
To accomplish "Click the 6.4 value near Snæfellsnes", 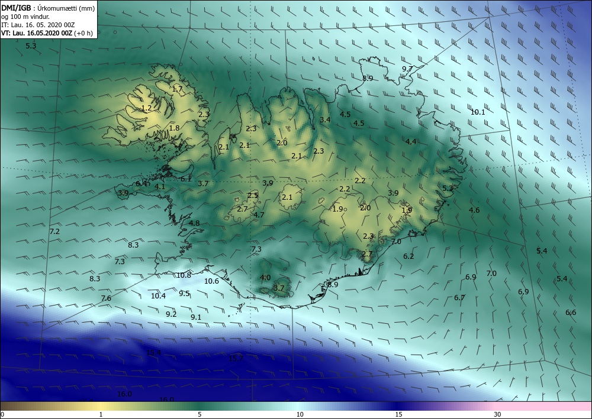I will tap(141, 184).
